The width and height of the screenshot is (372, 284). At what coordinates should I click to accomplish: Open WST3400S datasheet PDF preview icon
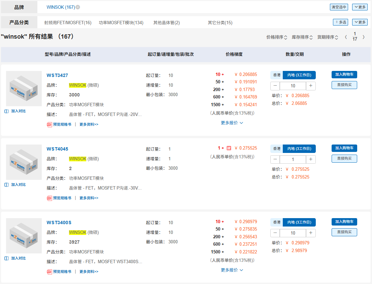pyautogui.click(x=49, y=272)
